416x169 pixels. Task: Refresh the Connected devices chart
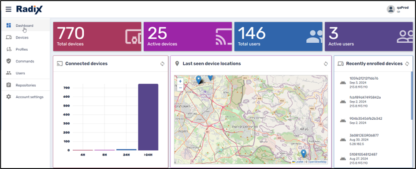(162, 63)
